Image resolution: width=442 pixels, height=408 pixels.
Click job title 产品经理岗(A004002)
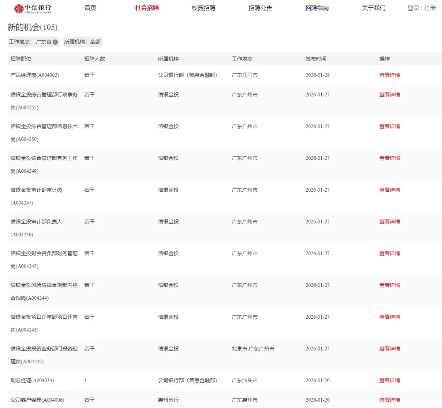(35, 75)
